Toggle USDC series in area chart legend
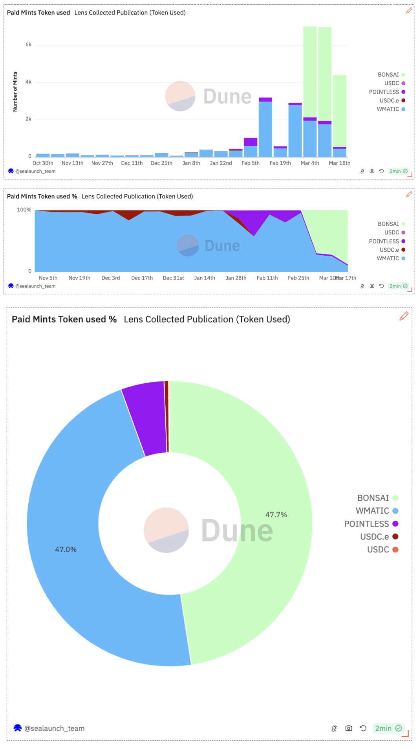Viewport: 419px width, 750px height. click(395, 232)
